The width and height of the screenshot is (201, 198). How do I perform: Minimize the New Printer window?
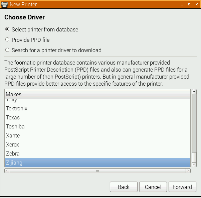coord(182,4)
